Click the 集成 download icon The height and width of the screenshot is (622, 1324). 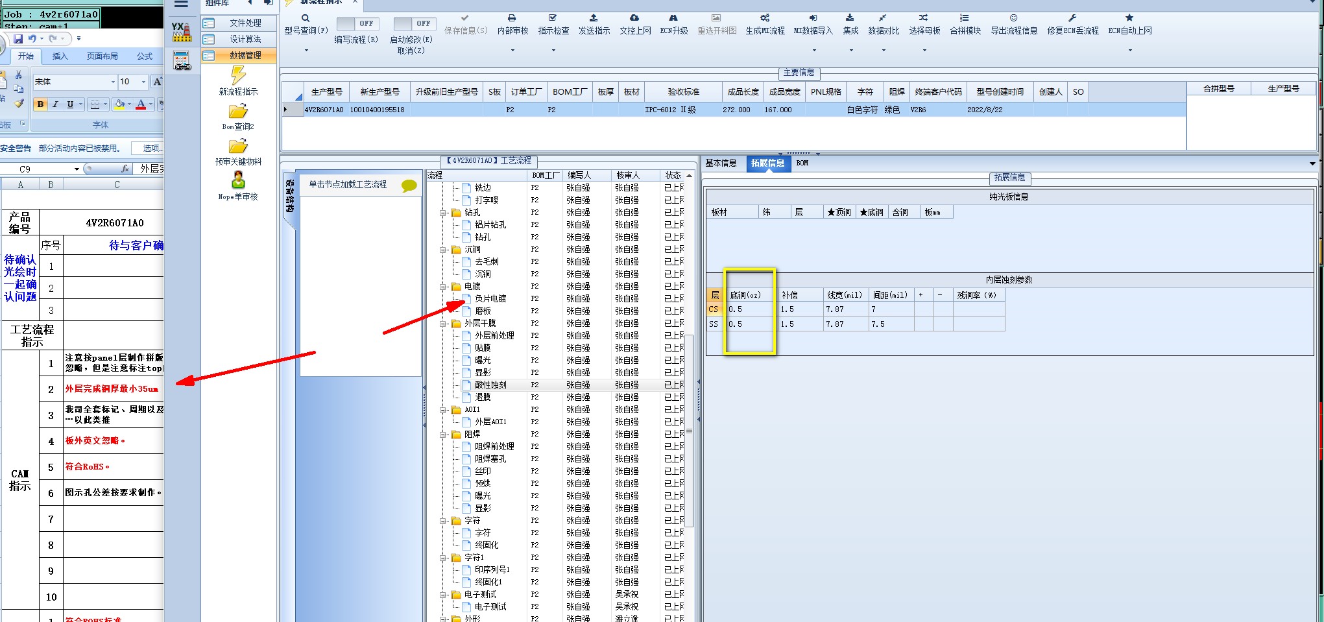850,18
